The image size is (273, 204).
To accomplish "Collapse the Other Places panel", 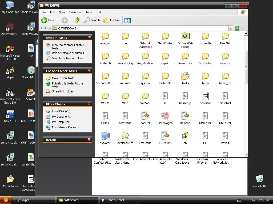I will point(89,103).
